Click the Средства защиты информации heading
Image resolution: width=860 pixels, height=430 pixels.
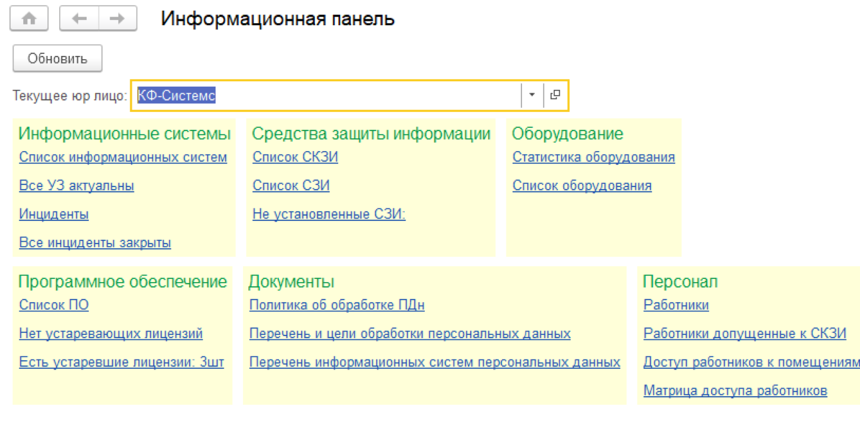pyautogui.click(x=371, y=133)
